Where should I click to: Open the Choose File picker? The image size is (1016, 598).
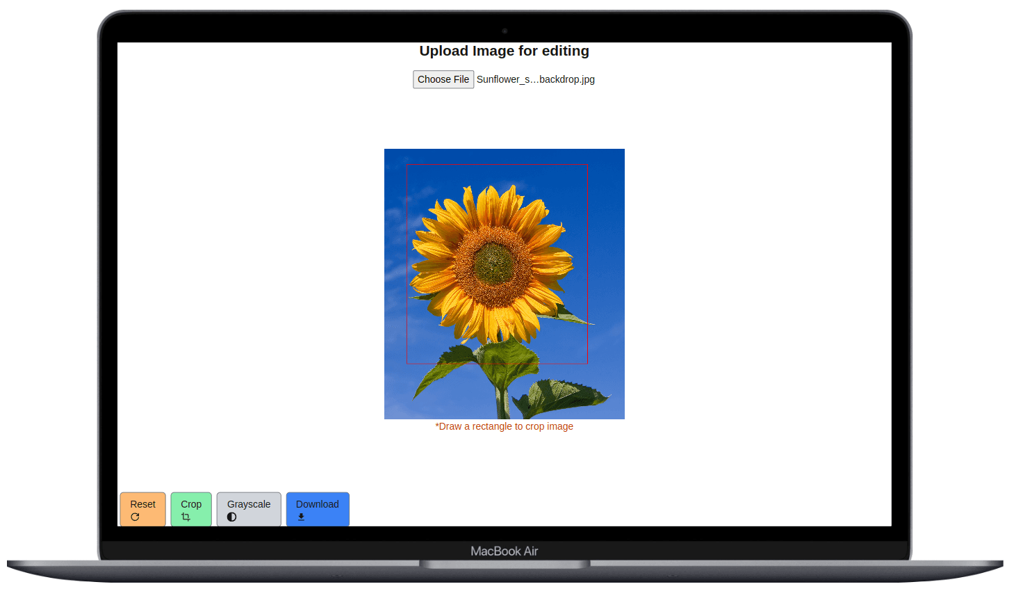coord(443,79)
